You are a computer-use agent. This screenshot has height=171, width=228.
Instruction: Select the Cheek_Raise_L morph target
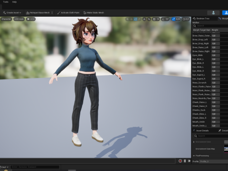click(x=199, y=102)
